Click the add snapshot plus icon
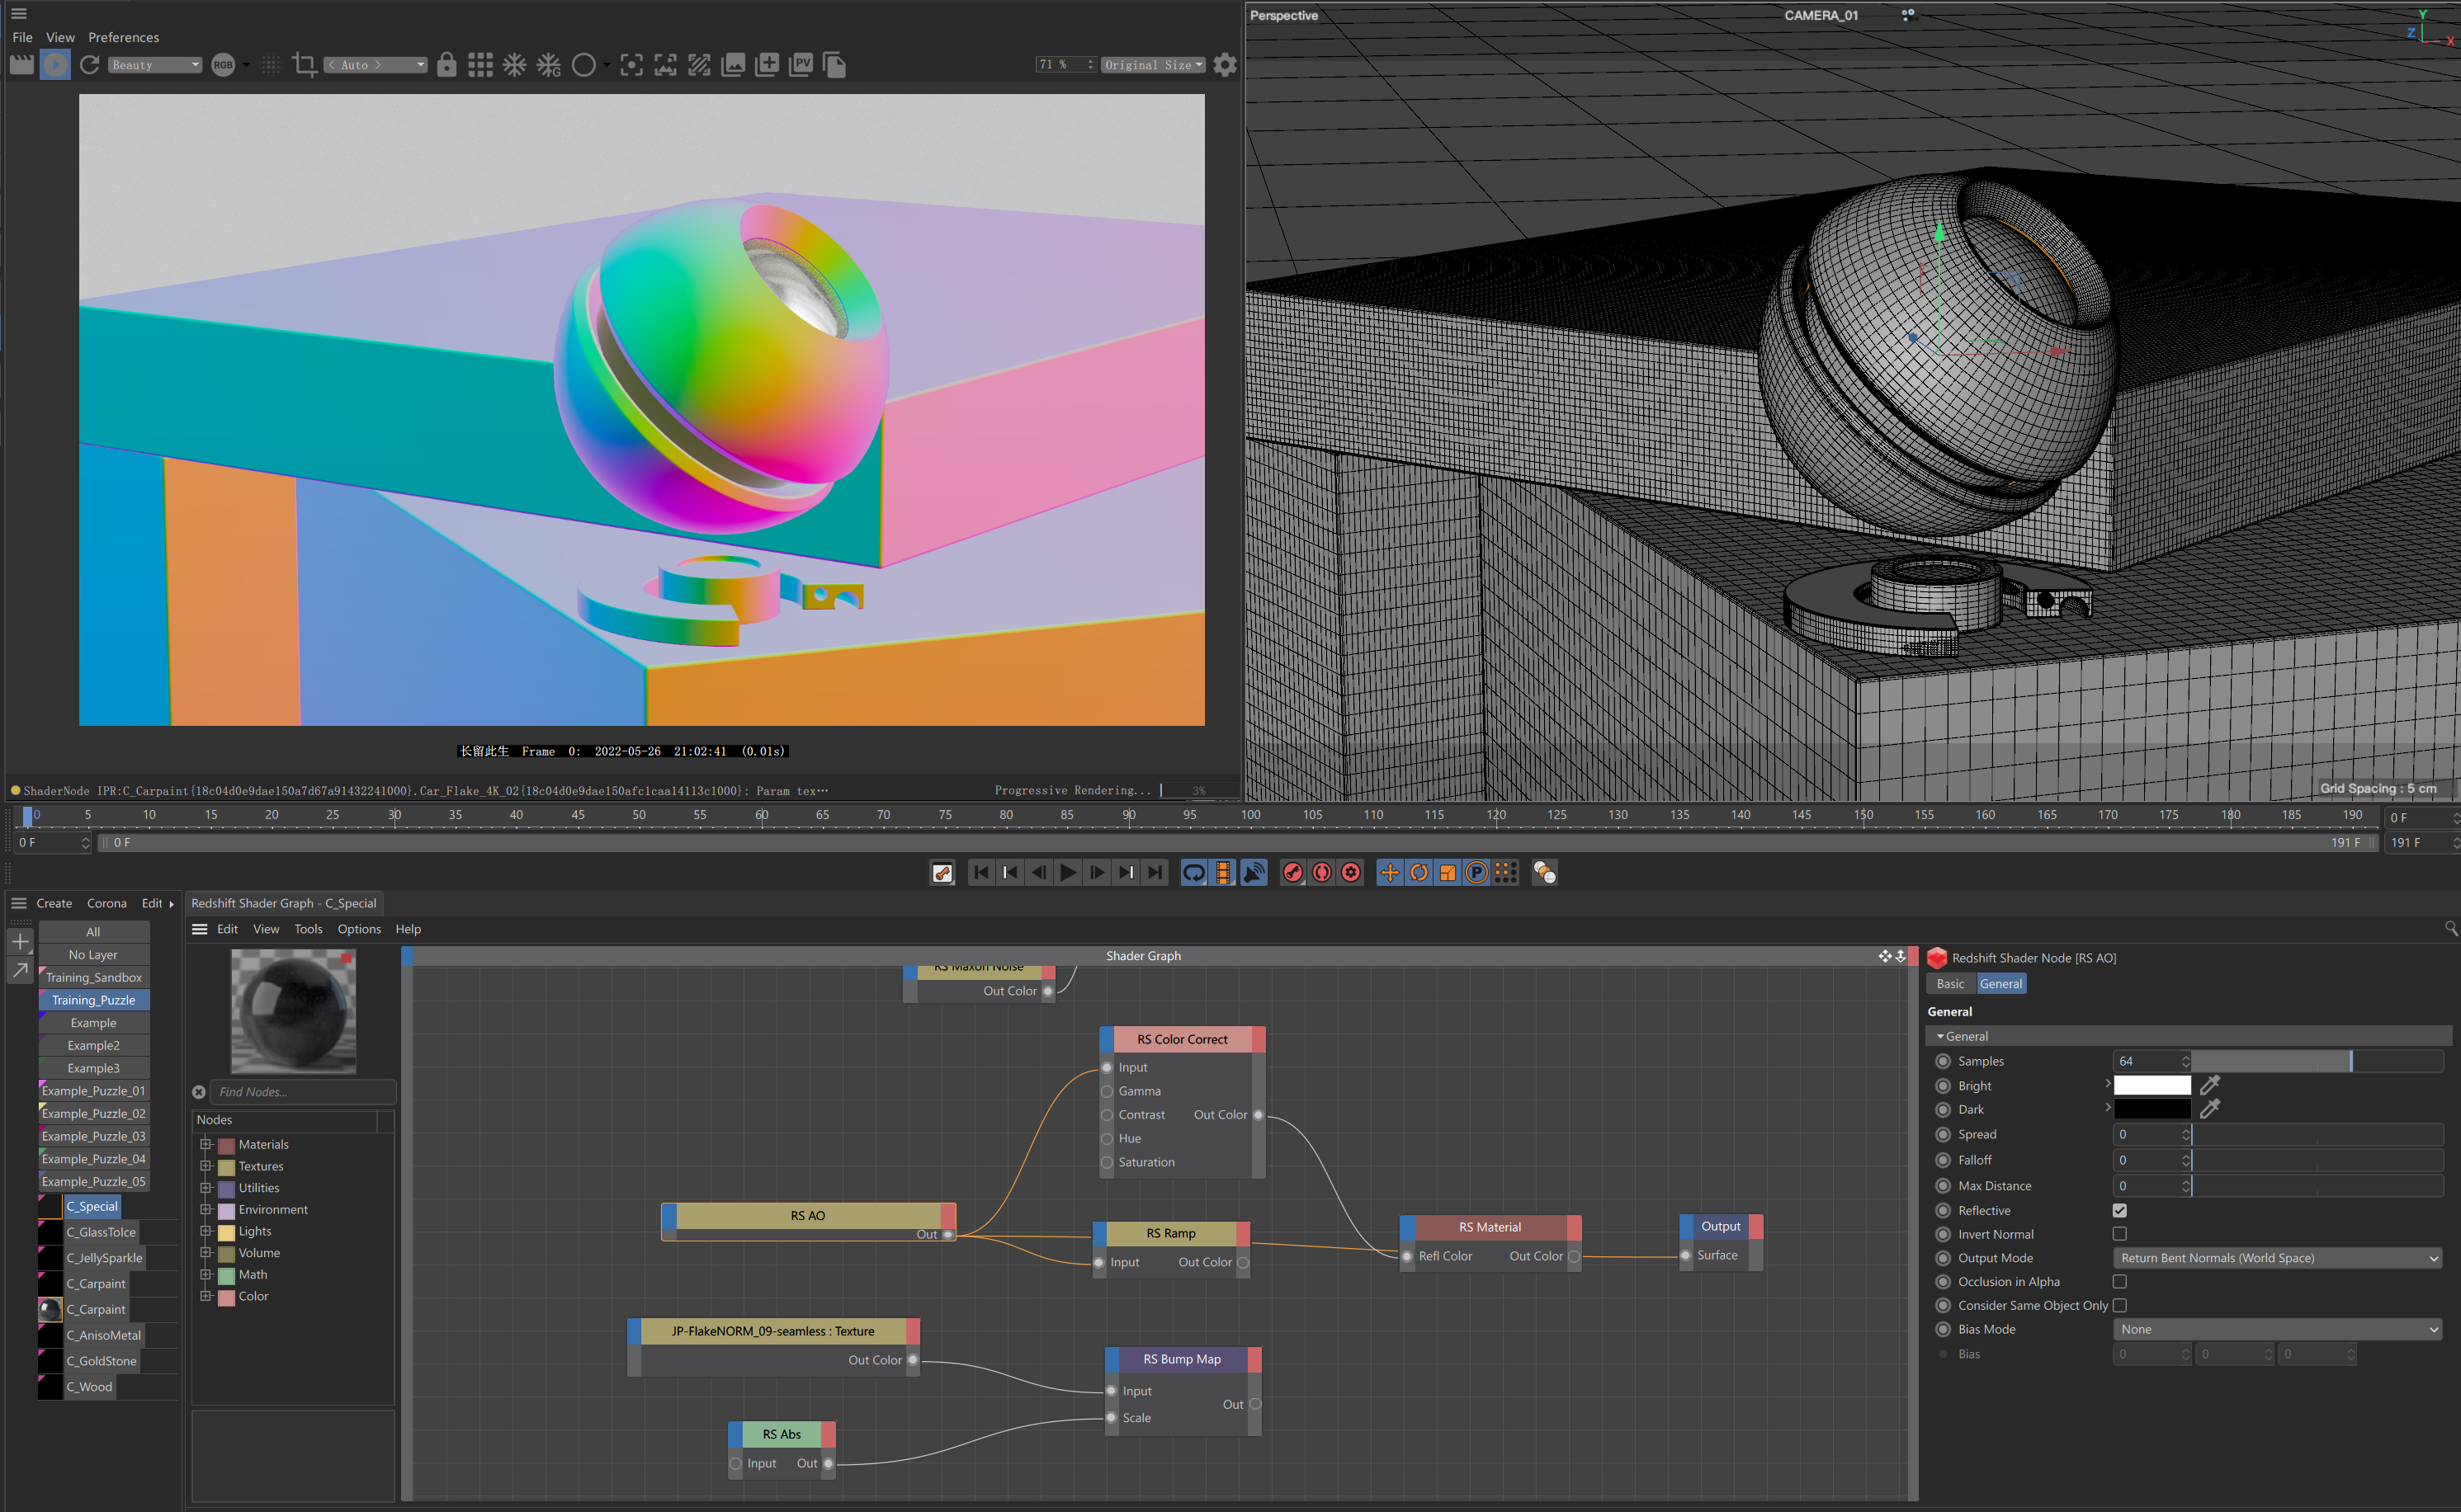The height and width of the screenshot is (1512, 2461). [768, 65]
